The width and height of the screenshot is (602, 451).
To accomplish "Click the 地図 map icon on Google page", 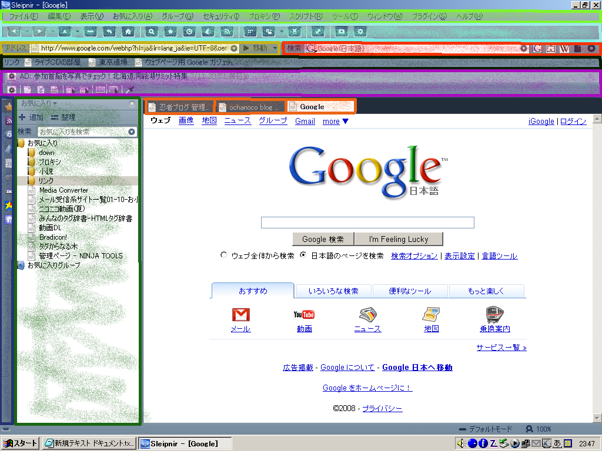I will 431,315.
